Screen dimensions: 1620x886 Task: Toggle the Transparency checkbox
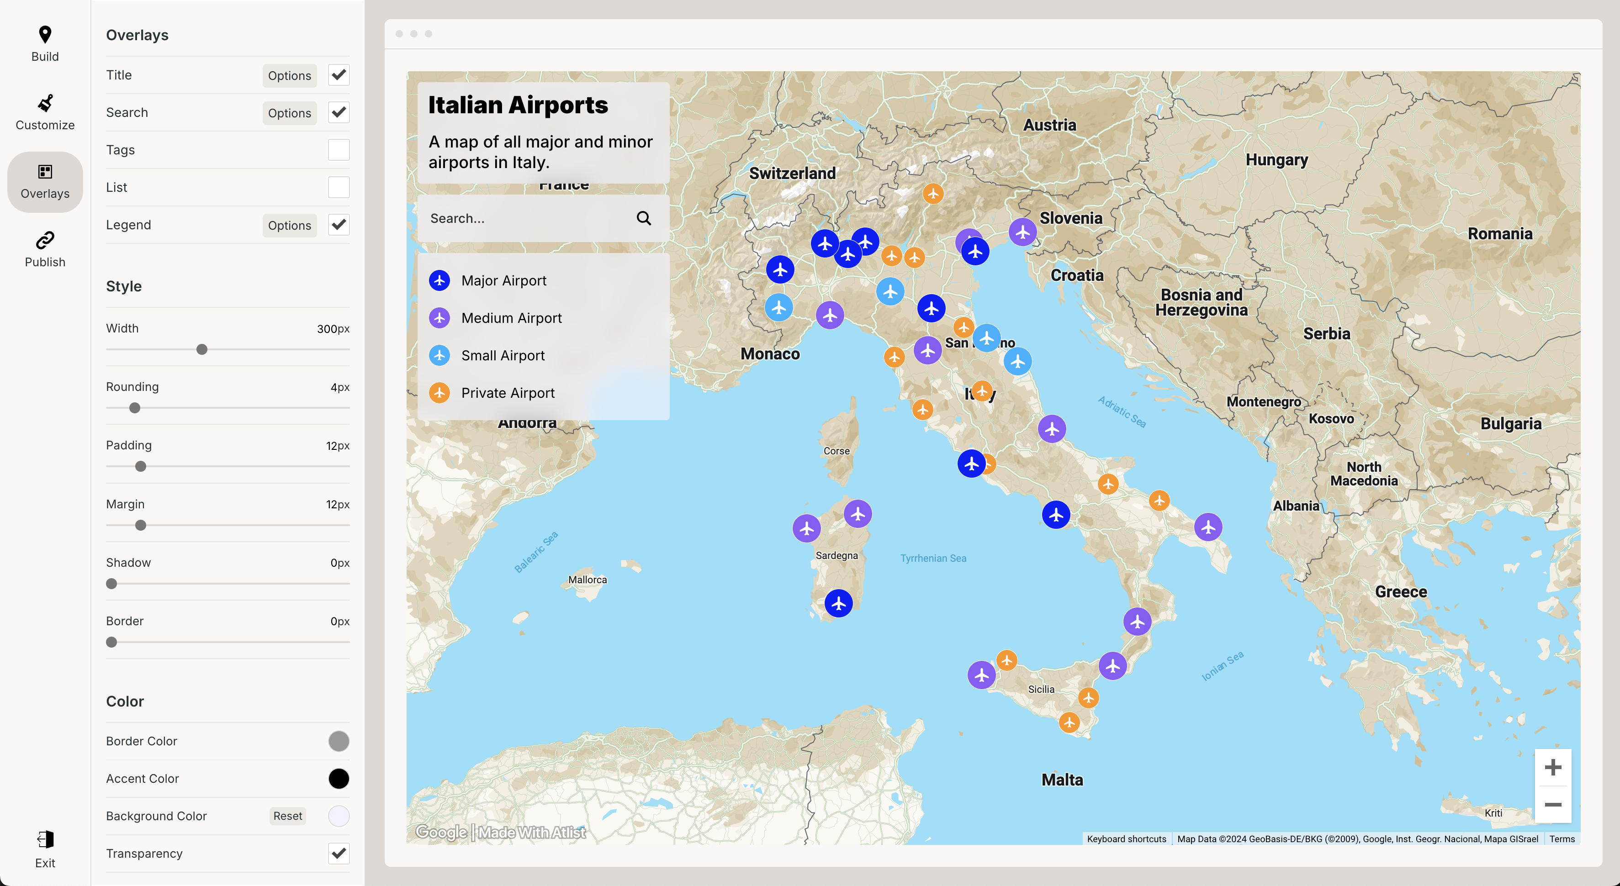(339, 853)
